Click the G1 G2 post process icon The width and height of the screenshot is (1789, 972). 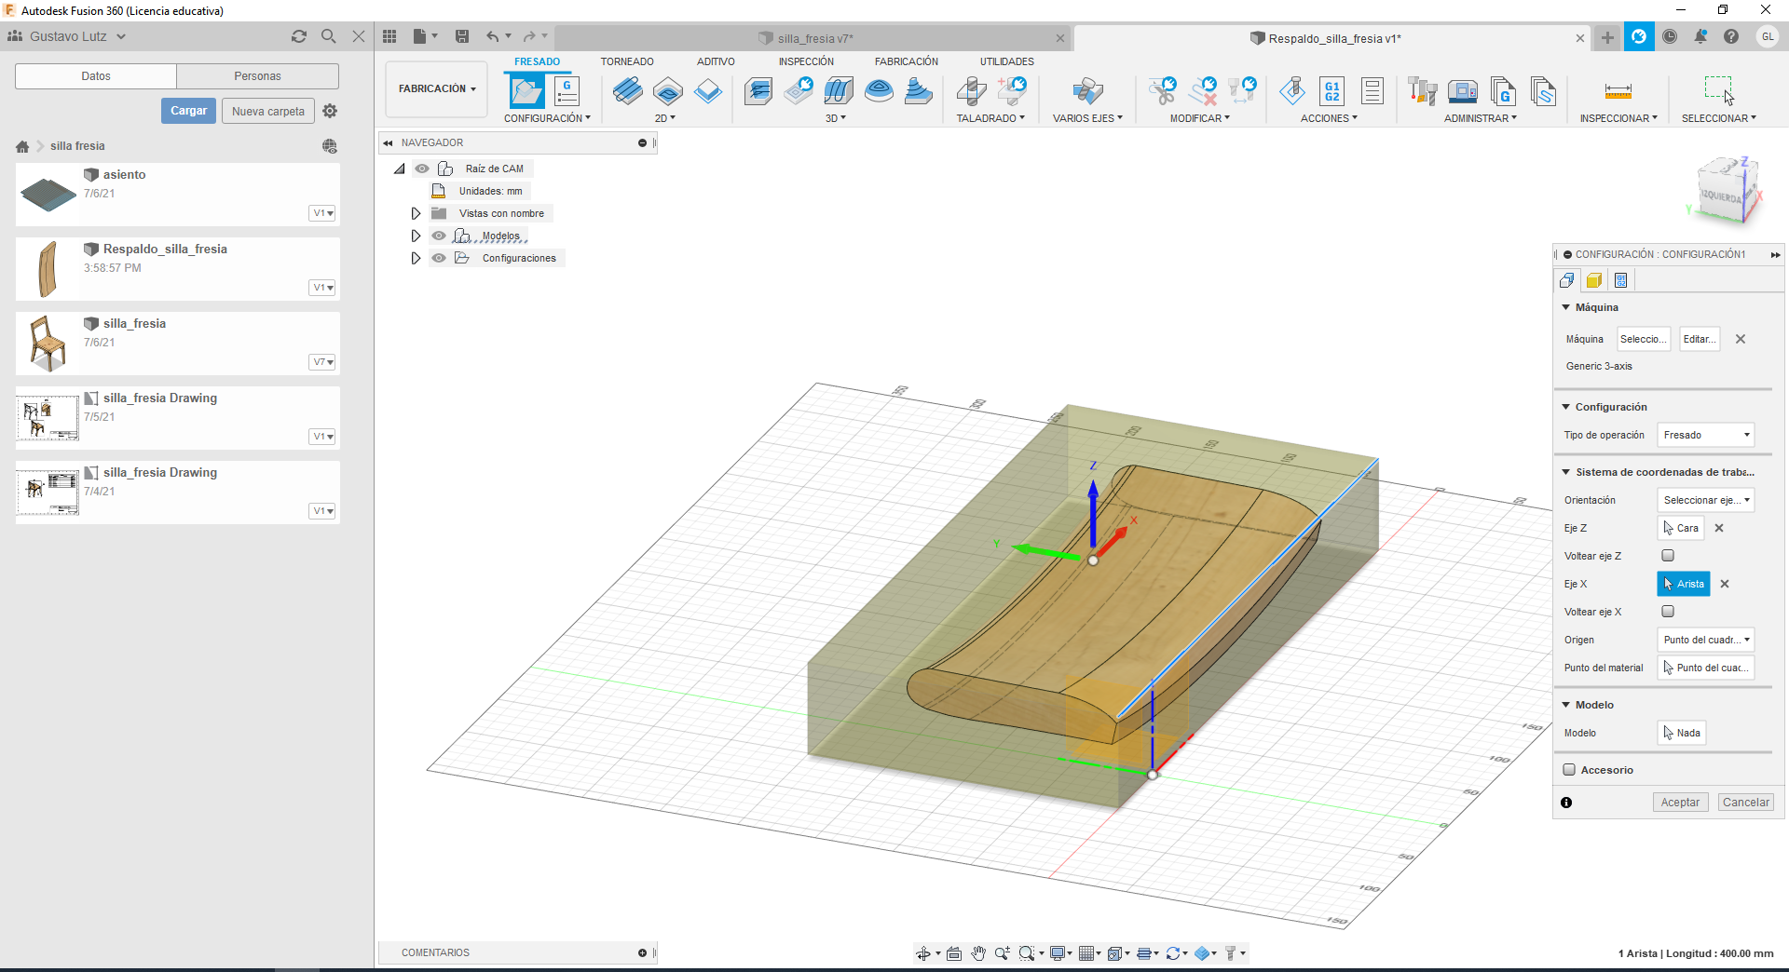coord(1332,91)
